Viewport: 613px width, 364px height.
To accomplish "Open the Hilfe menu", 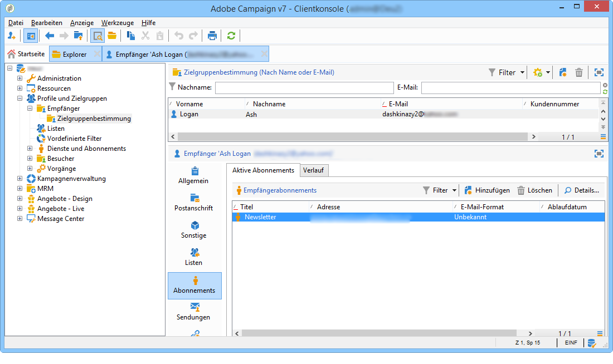I will (x=148, y=23).
